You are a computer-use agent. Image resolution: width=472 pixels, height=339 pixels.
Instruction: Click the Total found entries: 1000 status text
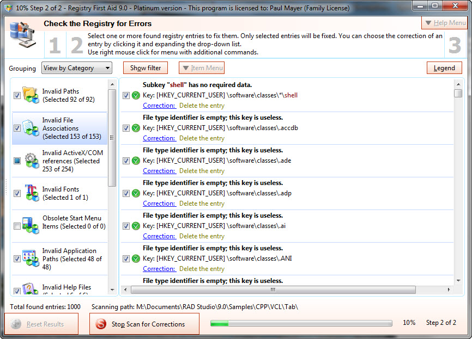coord(45,307)
